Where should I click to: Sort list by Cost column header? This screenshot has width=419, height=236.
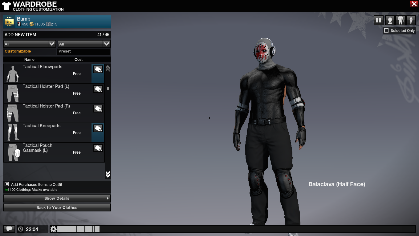pyautogui.click(x=79, y=59)
